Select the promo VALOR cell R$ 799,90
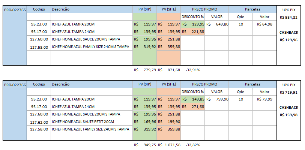Screen dimensions: 305x150 (216, 99)
